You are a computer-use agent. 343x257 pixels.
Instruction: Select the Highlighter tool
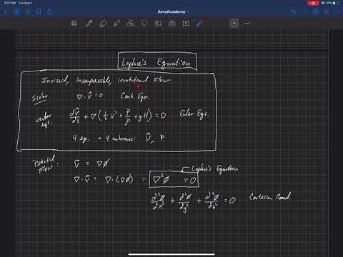(116, 24)
